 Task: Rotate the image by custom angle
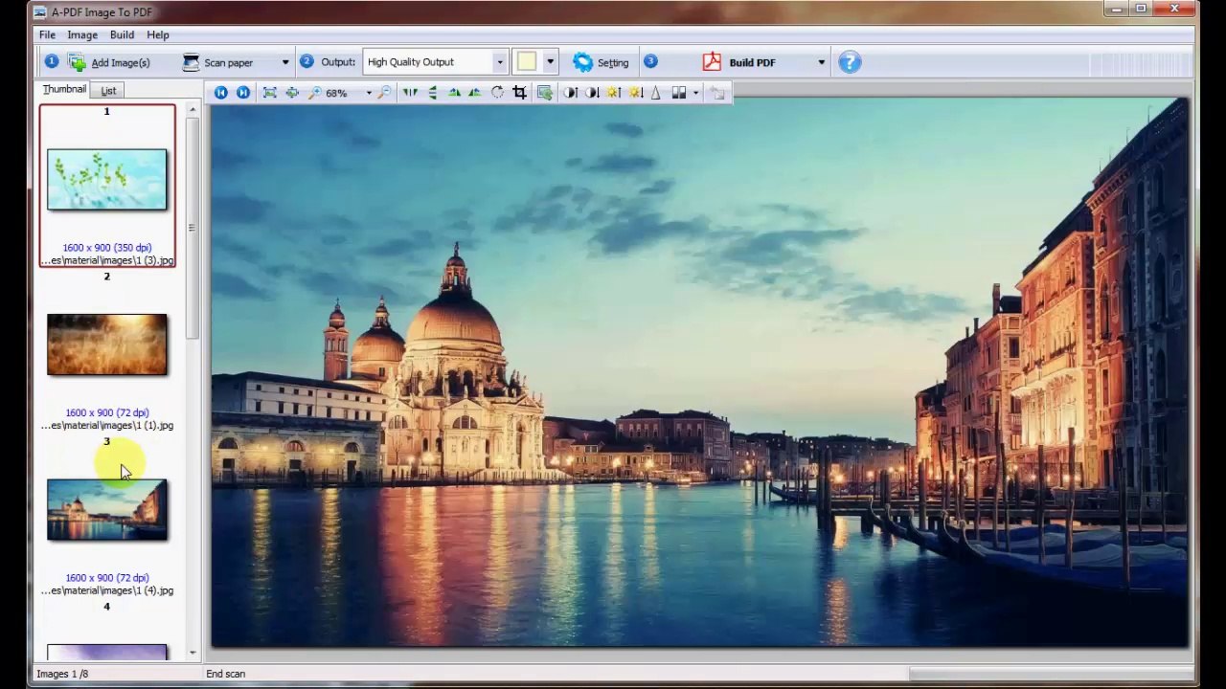click(497, 93)
